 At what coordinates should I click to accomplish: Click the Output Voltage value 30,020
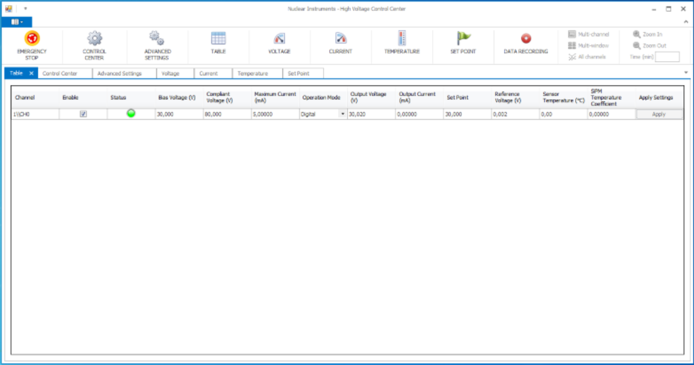point(371,114)
